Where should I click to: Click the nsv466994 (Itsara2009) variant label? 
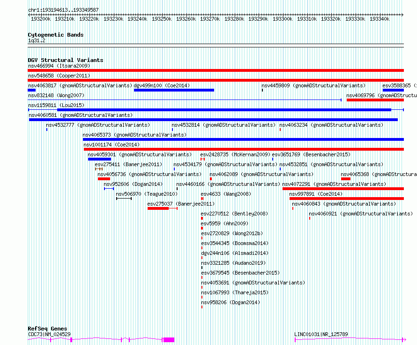pos(59,66)
